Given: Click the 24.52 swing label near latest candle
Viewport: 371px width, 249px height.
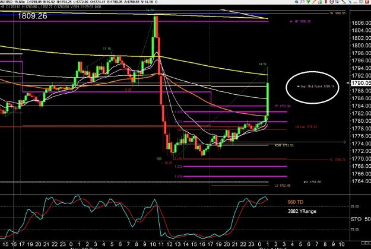Looking at the screenshot, I should 262,64.
